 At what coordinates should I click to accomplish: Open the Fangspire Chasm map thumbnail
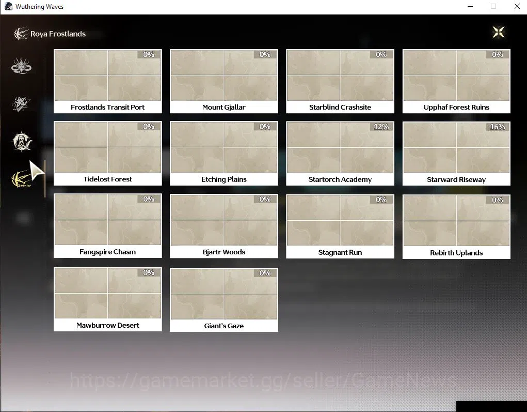107,220
